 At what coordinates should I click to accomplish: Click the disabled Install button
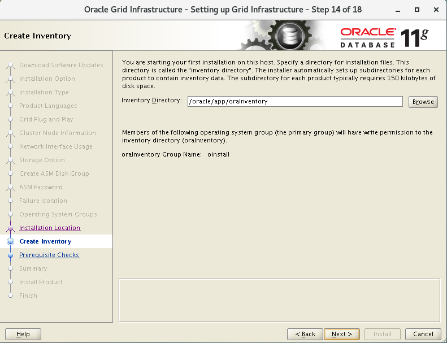pos(382,334)
